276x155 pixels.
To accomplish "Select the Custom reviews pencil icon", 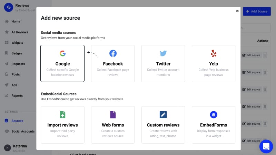I will coord(163,115).
